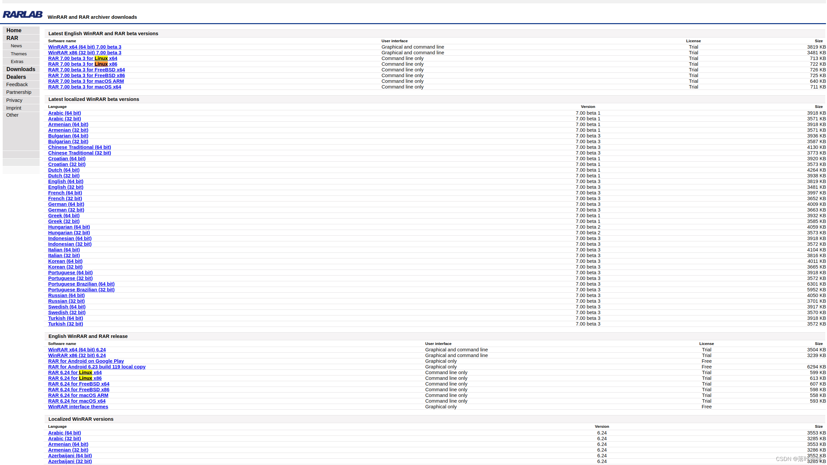Download RAR 6.24 for FreeBSD x64
Viewport: 827px width, 465px height.
tap(79, 384)
